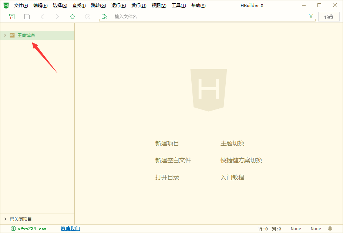Click the 赞助我们 link
343x233 pixels.
pyautogui.click(x=70, y=229)
